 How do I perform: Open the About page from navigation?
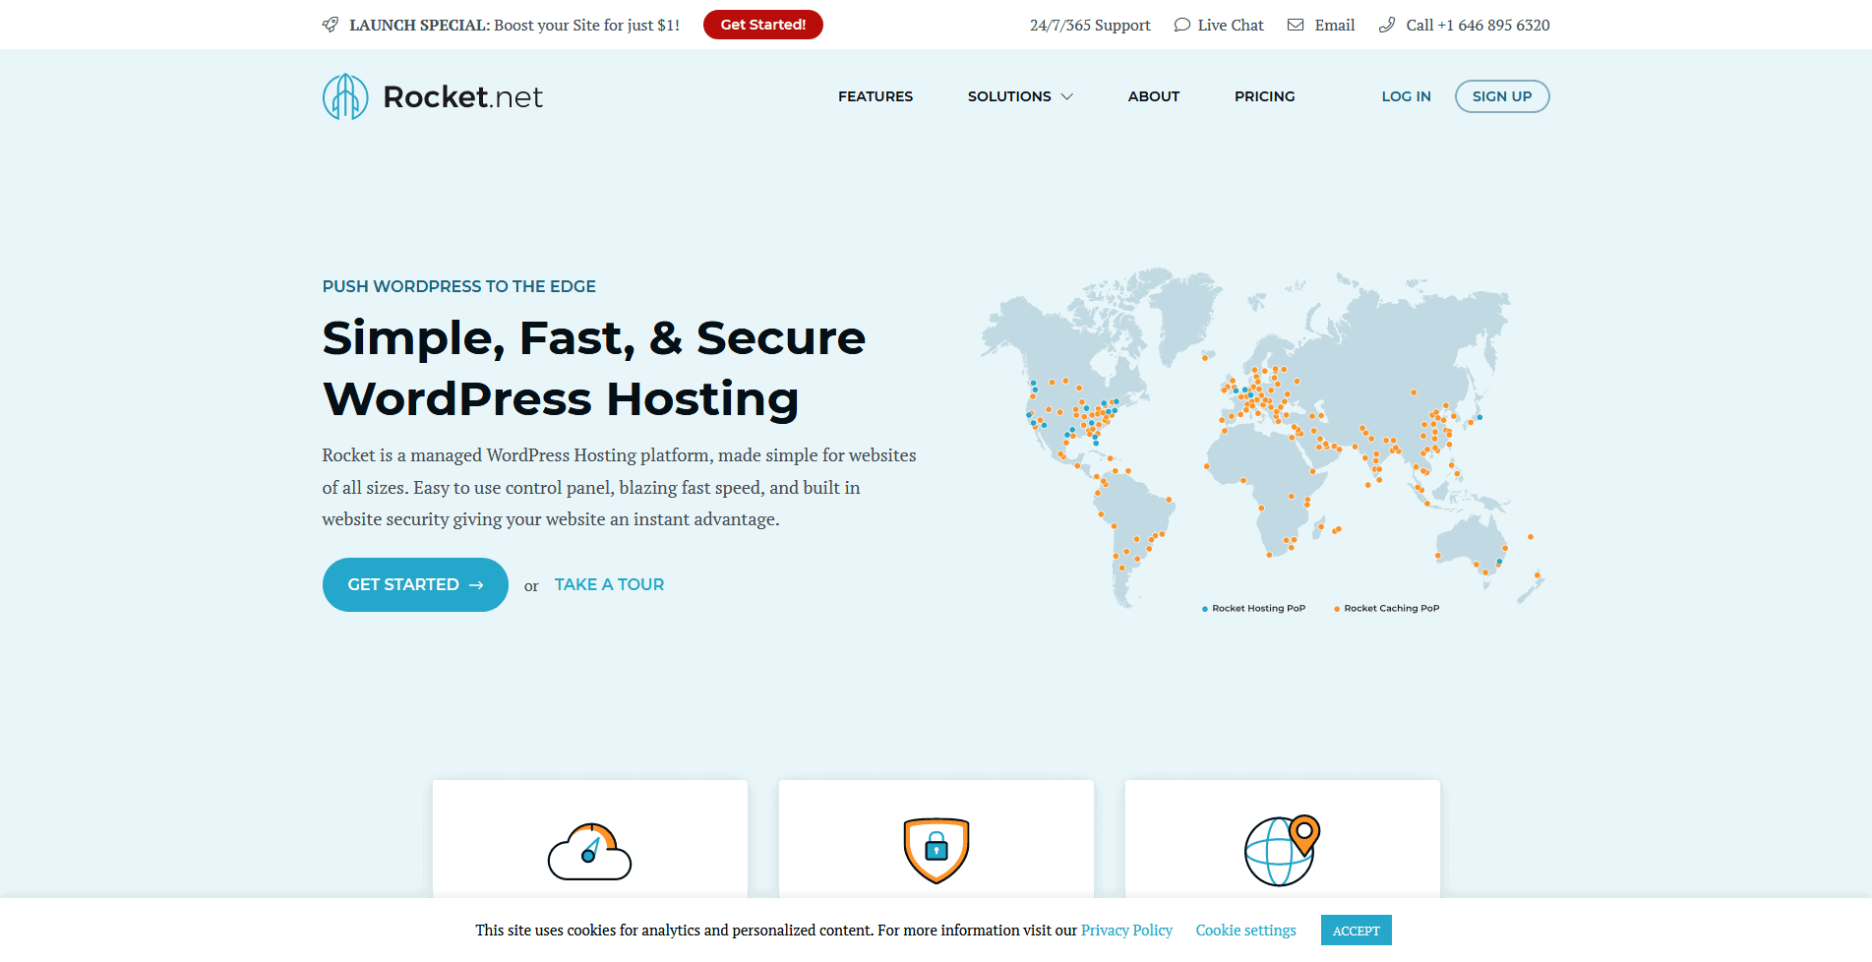(1154, 96)
